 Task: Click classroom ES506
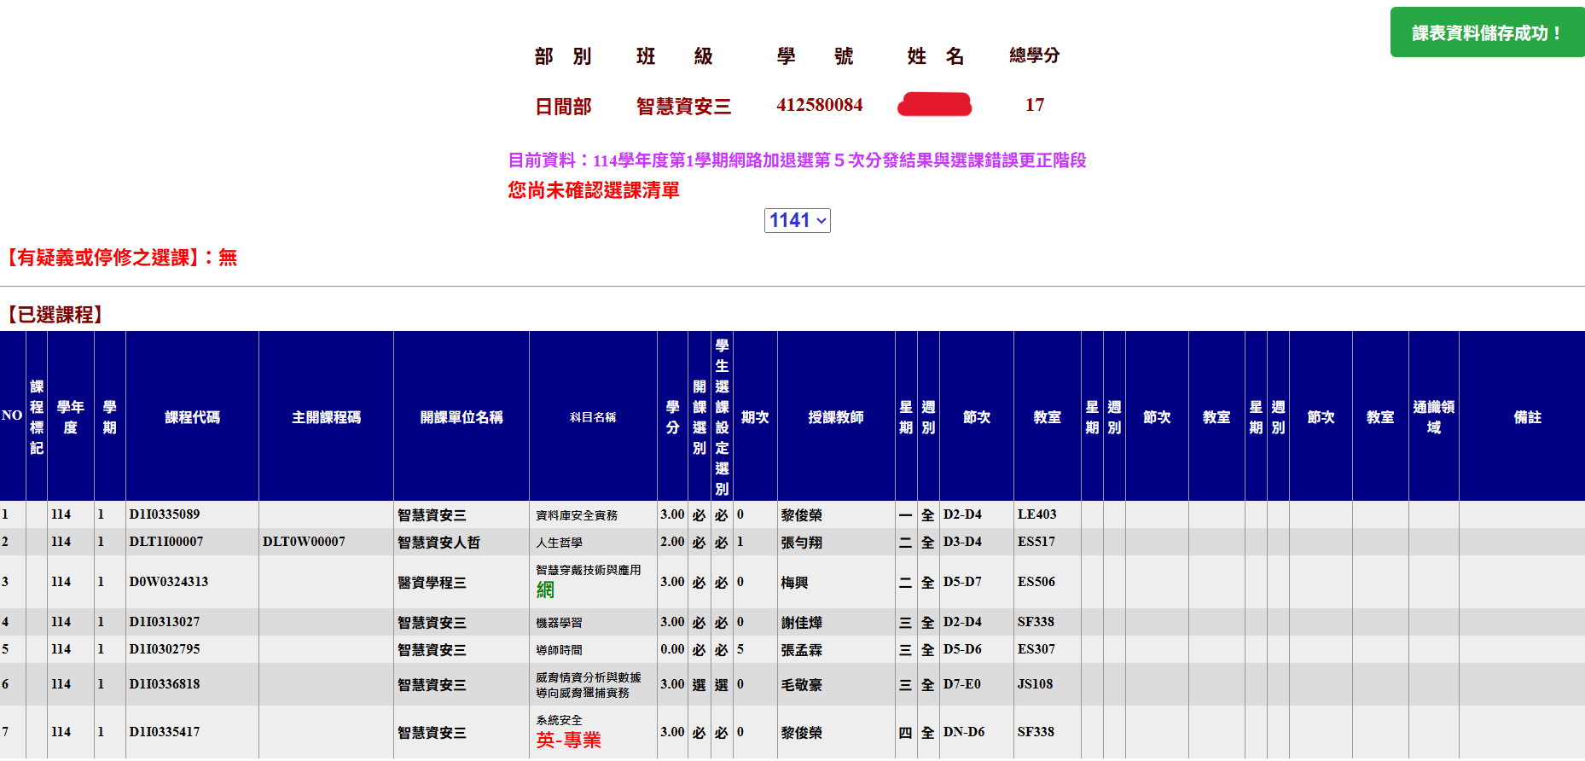coord(1036,582)
